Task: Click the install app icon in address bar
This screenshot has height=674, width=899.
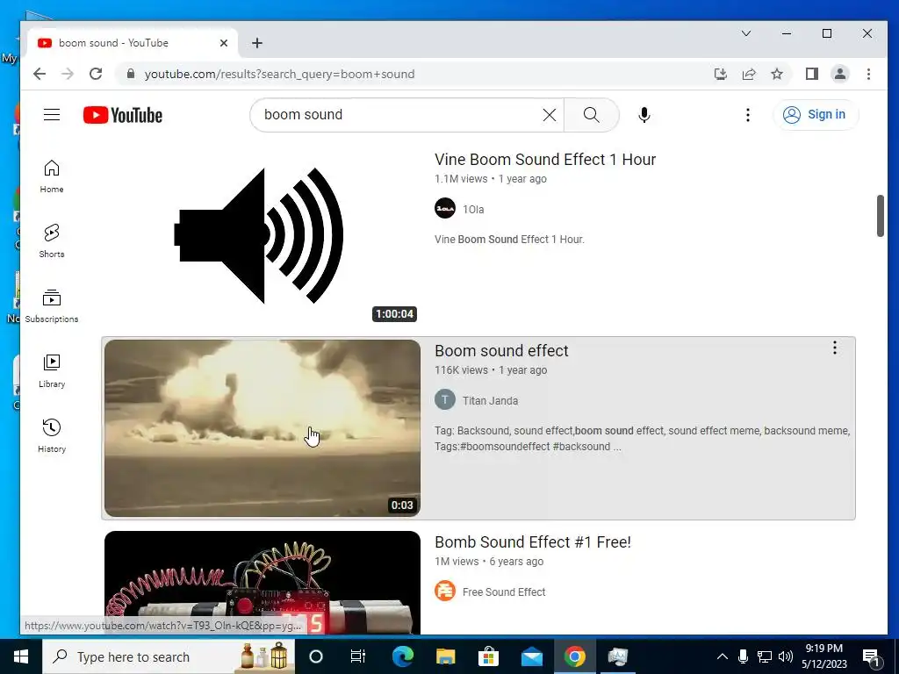Action: (x=721, y=74)
